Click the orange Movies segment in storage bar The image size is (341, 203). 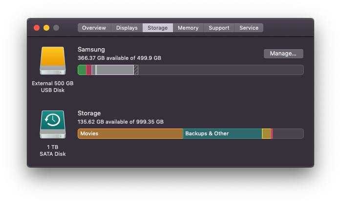(130, 134)
